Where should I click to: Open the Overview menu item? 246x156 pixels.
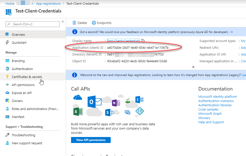(33, 34)
